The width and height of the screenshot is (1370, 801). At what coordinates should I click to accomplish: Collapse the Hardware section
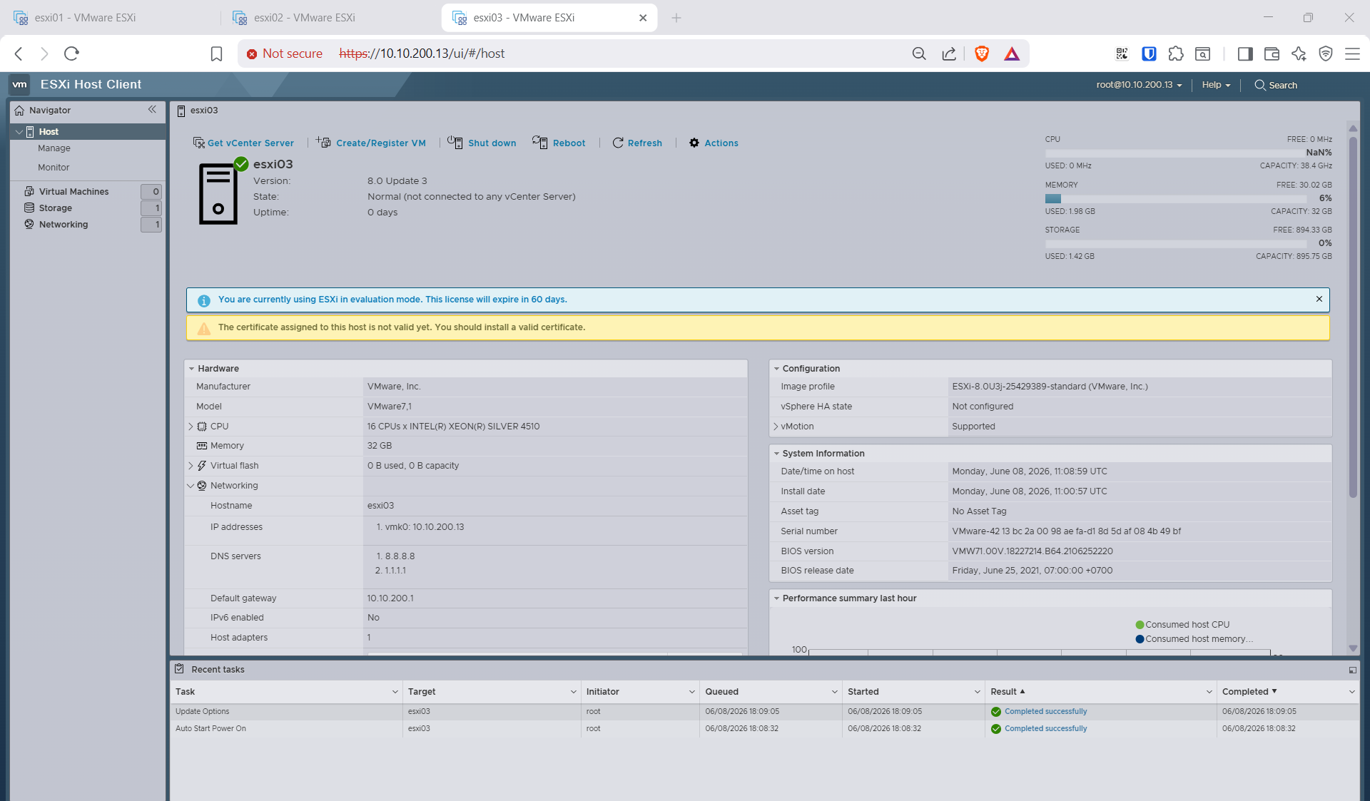(x=191, y=369)
